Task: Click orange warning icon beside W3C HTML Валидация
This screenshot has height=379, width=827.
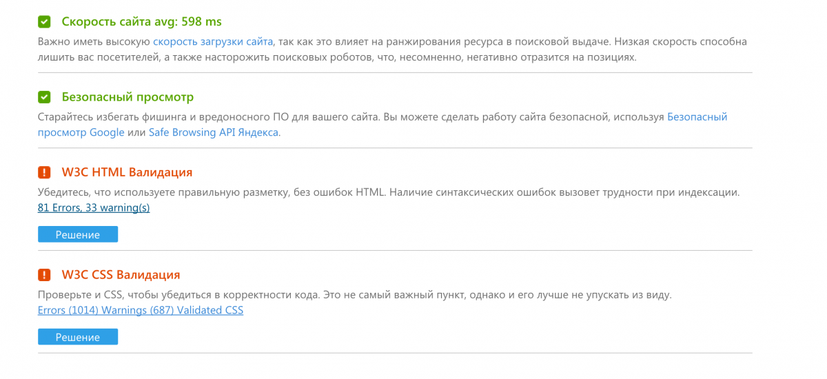Action: click(x=44, y=172)
